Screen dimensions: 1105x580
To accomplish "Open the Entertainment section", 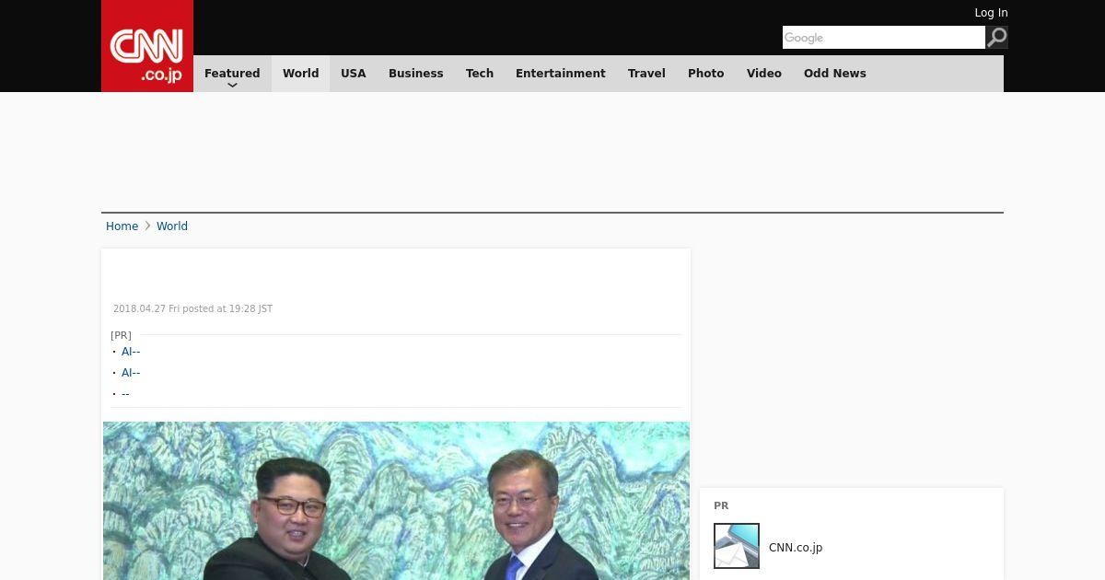I will click(561, 74).
